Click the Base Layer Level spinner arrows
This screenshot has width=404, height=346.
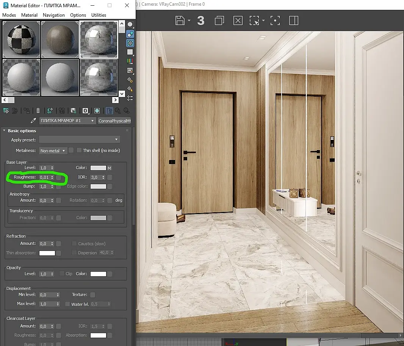[52, 168]
